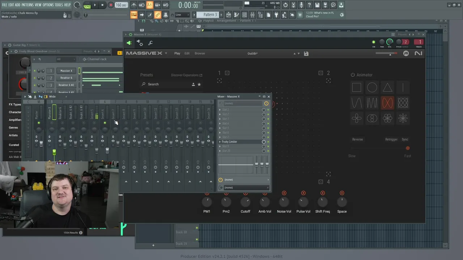Select the highlighted red wave Animator shape
The width and height of the screenshot is (463, 260).
coord(387,103)
